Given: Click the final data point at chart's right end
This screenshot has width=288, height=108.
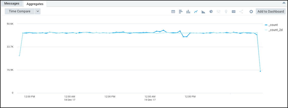Looking at the screenshot, I should tap(260, 71).
